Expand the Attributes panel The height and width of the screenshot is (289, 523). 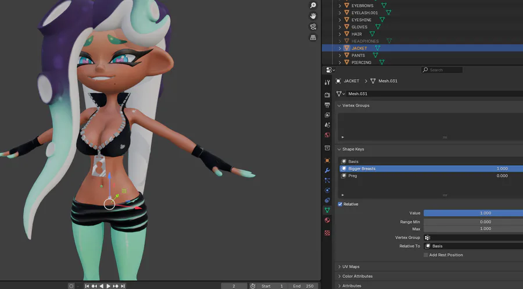[x=339, y=286]
